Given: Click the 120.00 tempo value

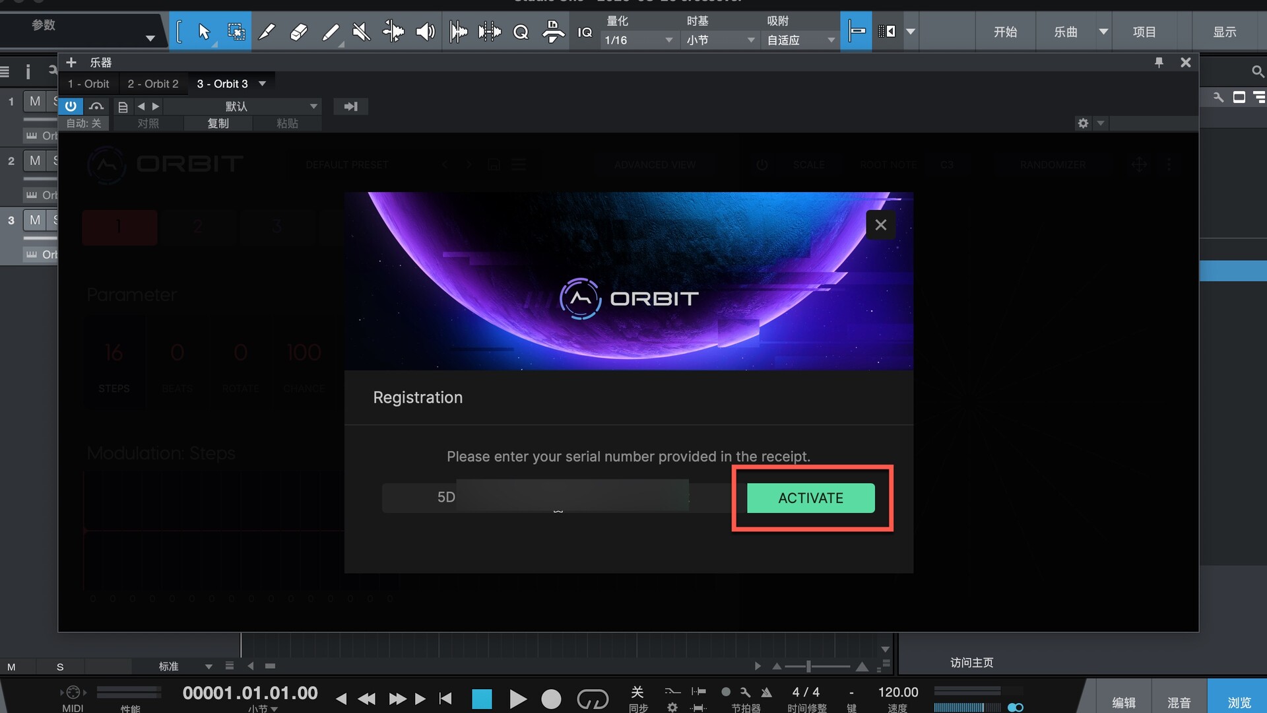Looking at the screenshot, I should (x=897, y=692).
